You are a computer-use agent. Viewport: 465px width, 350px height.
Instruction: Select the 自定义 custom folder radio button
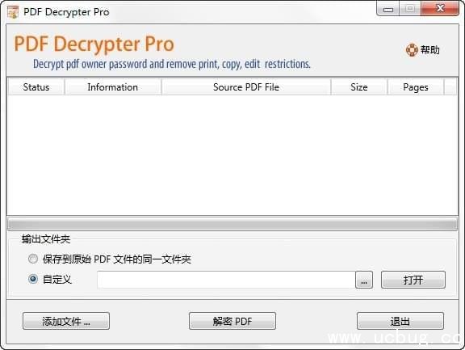[x=33, y=279]
